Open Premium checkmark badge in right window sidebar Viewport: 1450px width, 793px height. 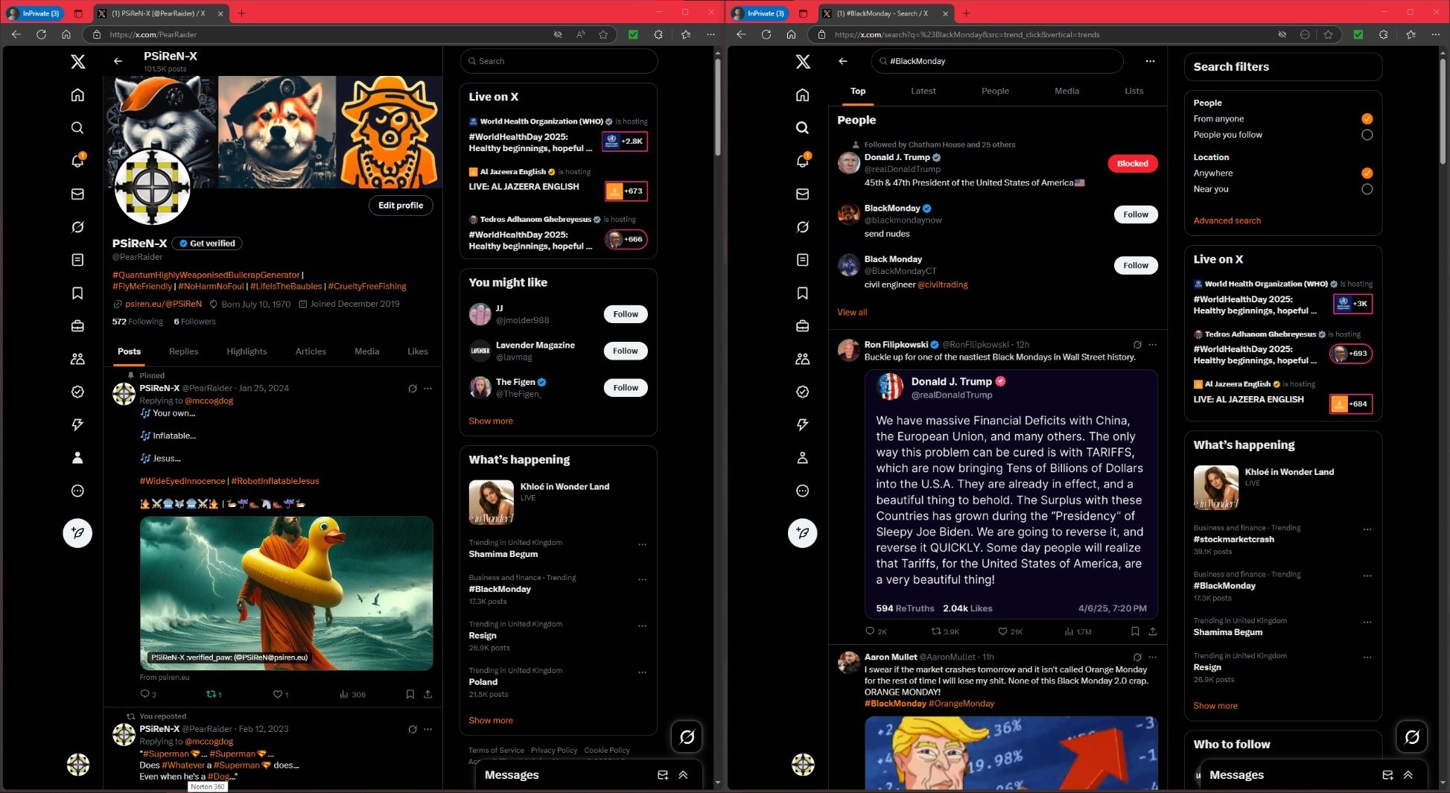pos(803,392)
